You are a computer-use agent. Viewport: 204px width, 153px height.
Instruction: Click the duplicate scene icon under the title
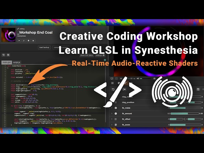point(24,40)
